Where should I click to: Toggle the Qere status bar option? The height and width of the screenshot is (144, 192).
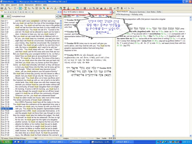click(98, 138)
